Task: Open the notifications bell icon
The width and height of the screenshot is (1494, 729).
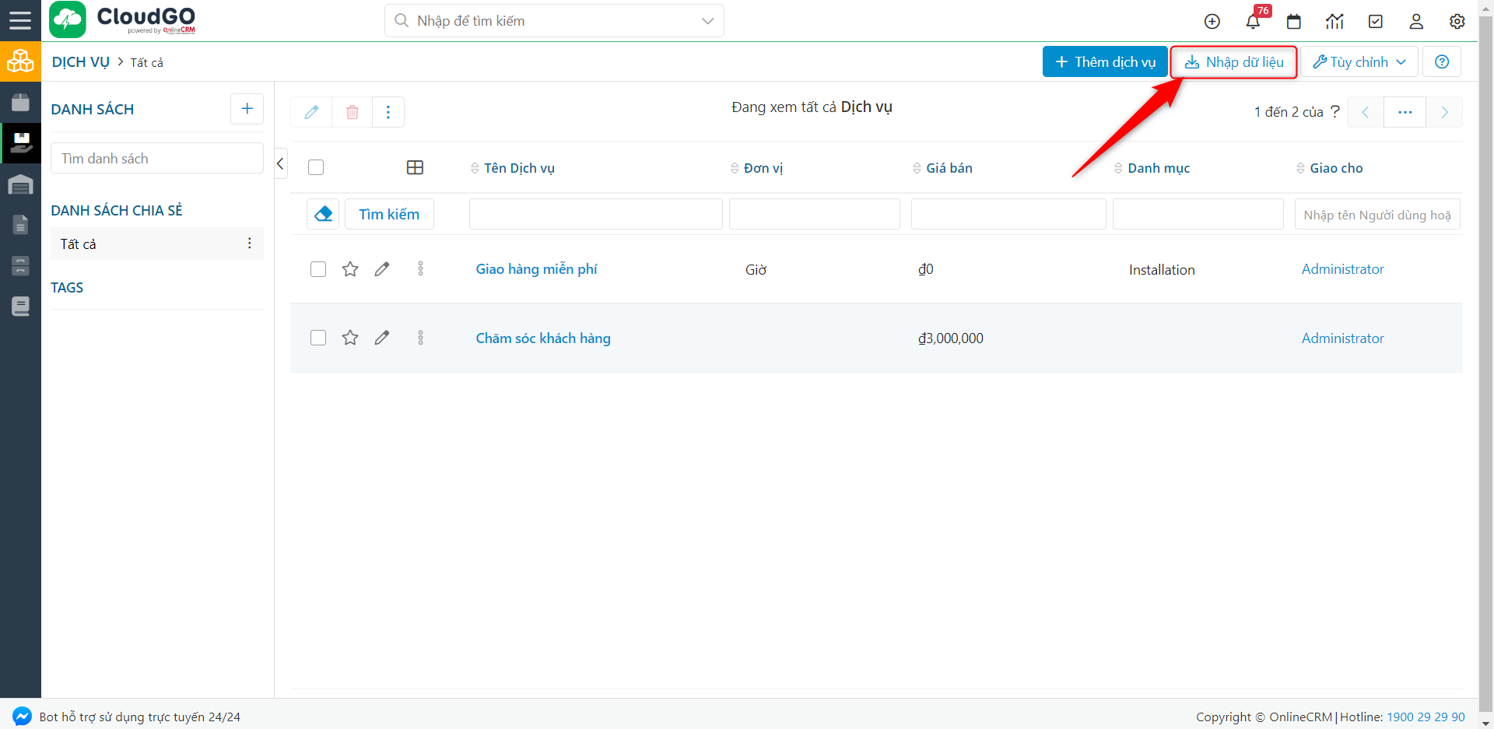Action: [x=1253, y=22]
